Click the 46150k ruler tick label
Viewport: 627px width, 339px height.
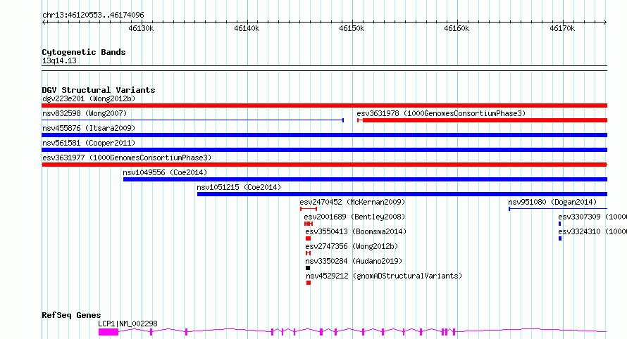[352, 28]
